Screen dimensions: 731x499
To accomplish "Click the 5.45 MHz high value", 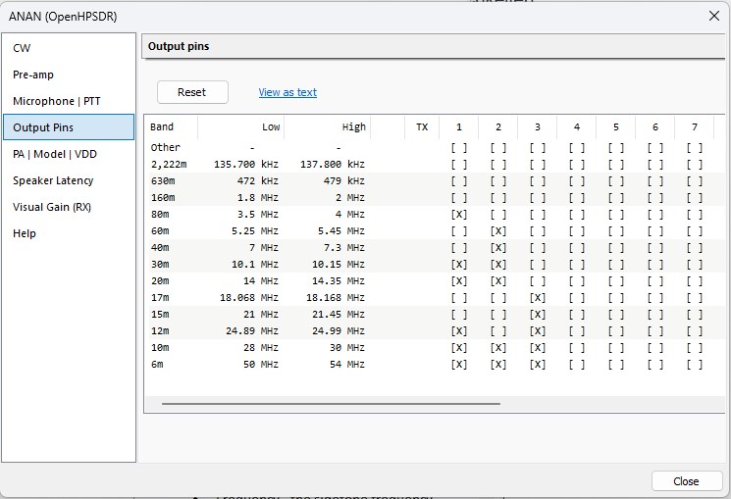I will pyautogui.click(x=341, y=231).
